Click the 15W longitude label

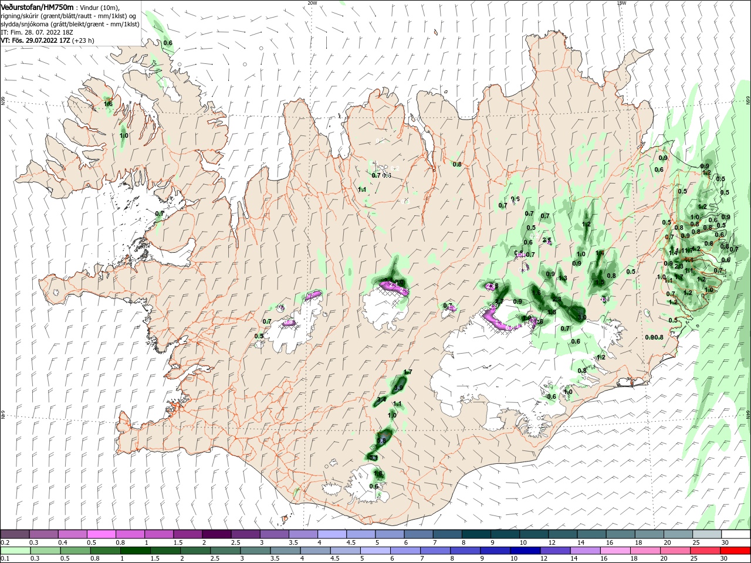[x=621, y=2]
